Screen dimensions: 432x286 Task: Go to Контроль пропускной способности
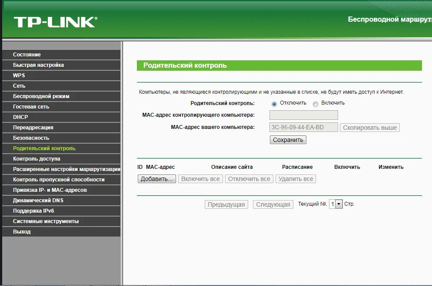(61, 180)
